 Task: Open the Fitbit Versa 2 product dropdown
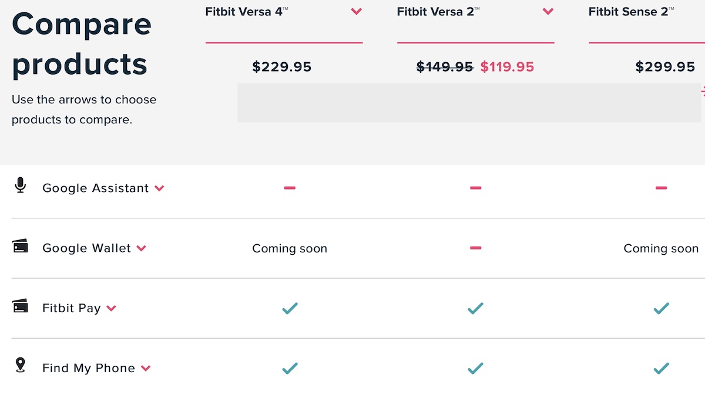[548, 12]
